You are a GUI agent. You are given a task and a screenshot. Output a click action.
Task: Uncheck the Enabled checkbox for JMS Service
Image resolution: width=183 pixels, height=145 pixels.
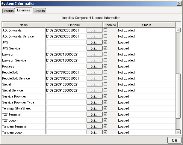[x=105, y=48]
